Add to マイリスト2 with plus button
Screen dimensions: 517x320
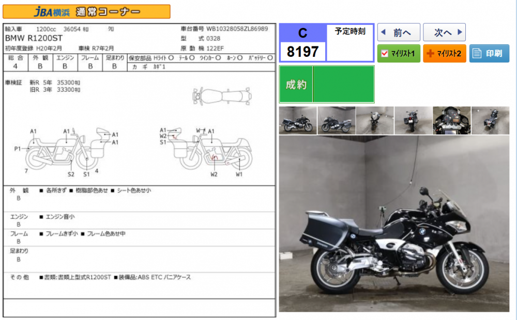pos(444,53)
